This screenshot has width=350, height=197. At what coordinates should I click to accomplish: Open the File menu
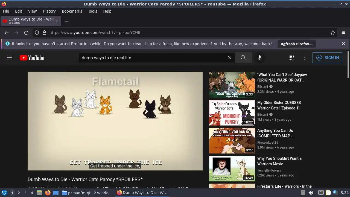[x=6, y=11]
